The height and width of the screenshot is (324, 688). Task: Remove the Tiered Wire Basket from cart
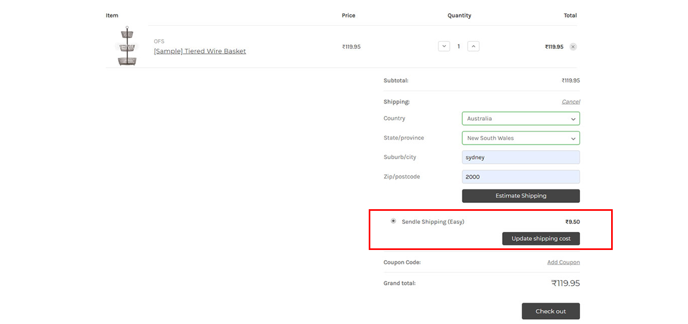(x=573, y=47)
